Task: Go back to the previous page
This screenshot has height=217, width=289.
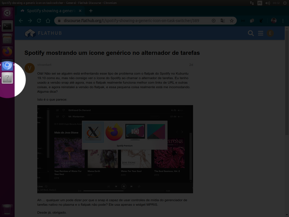Action: tap(21, 21)
